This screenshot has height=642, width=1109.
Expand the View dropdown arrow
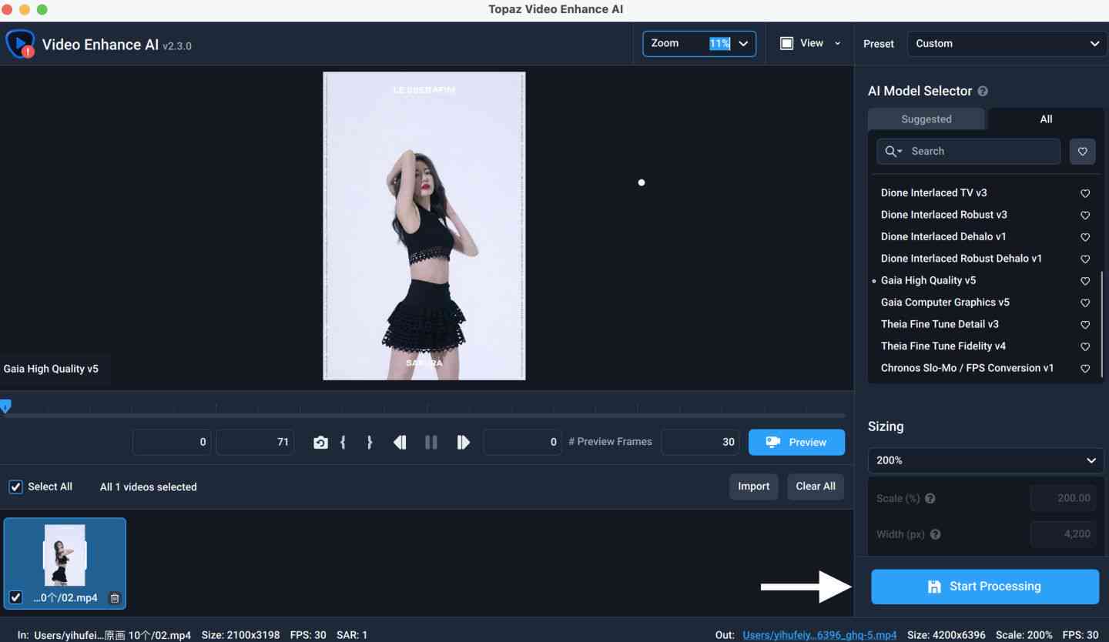coord(838,43)
